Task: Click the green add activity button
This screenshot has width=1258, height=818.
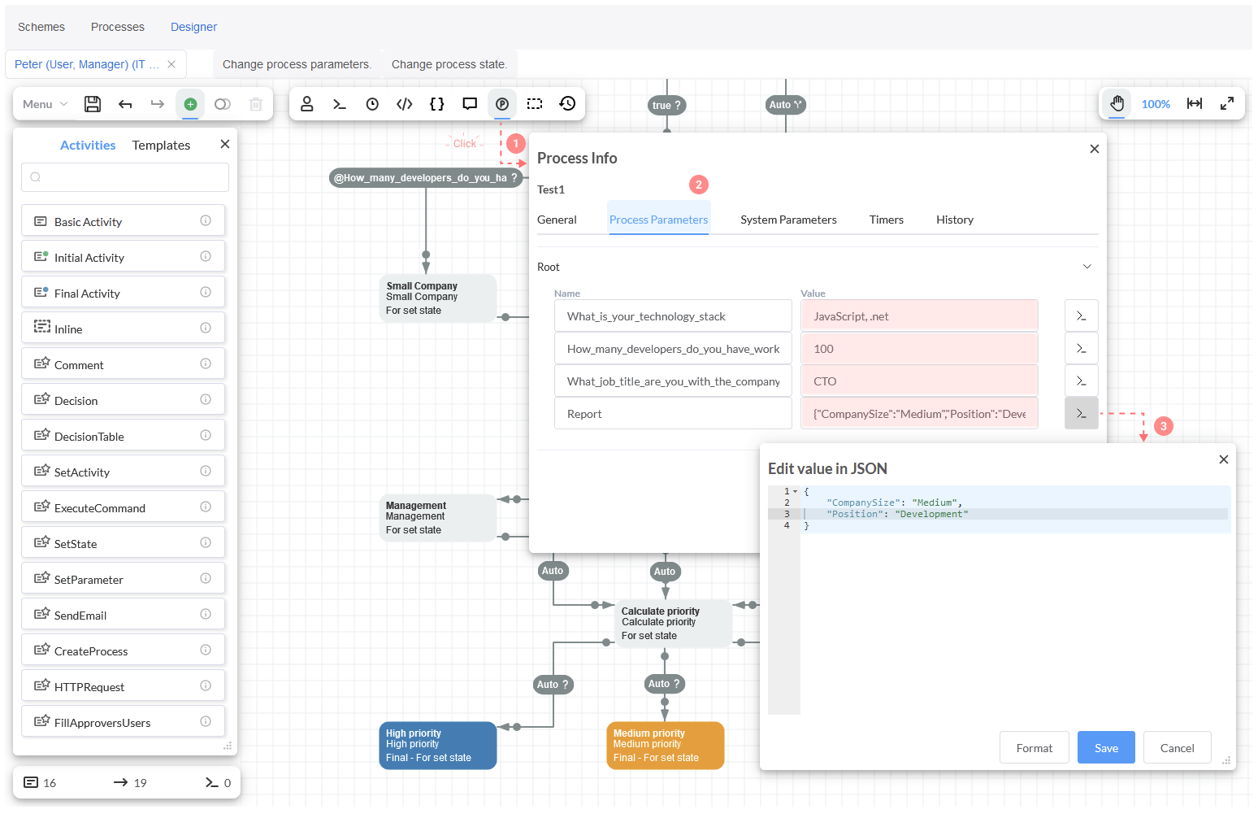Action: point(190,104)
